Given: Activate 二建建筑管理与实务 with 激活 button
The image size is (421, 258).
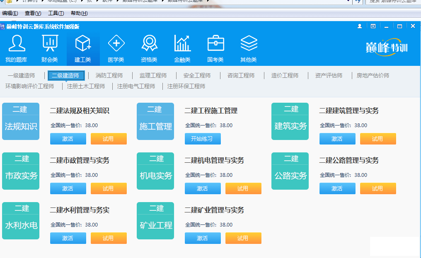Looking at the screenshot, I should point(337,139).
